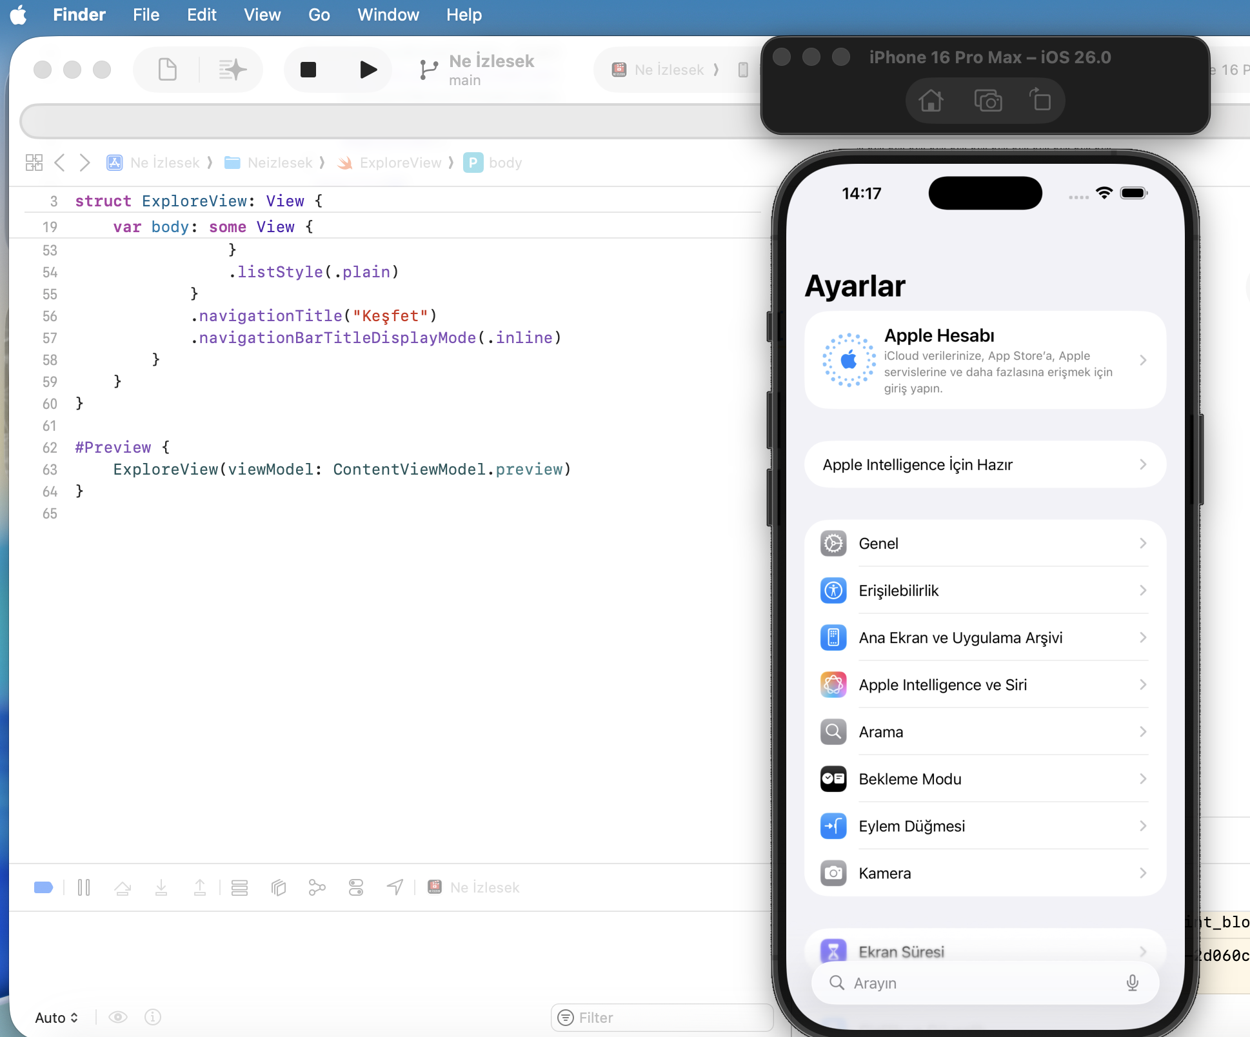The image size is (1250, 1037).
Task: Toggle the breakpoints activation icon
Action: [x=43, y=887]
